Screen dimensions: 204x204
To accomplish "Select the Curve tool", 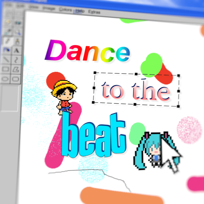I will click(x=16, y=60).
